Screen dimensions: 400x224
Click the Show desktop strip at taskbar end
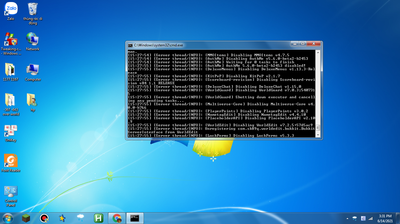tap(398, 218)
